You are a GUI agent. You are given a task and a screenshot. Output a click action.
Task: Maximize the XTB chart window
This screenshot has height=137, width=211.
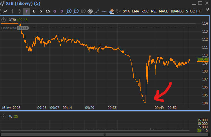[x=200, y=3]
